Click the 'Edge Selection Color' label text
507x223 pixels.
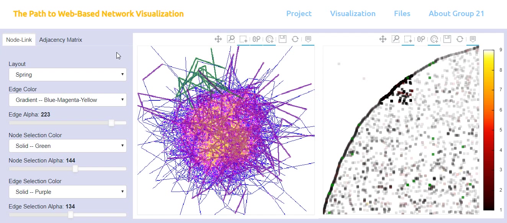click(x=35, y=181)
